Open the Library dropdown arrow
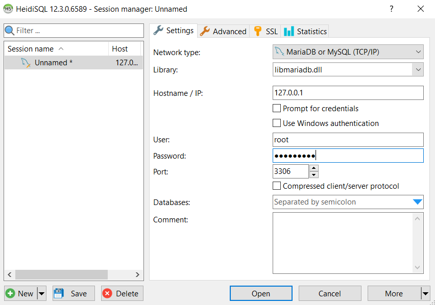435x305 pixels. click(418, 69)
